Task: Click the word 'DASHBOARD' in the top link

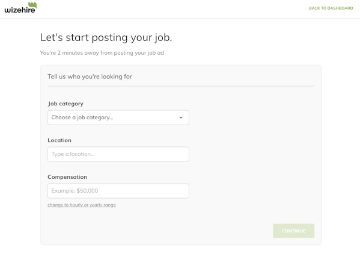Action: 340,8
